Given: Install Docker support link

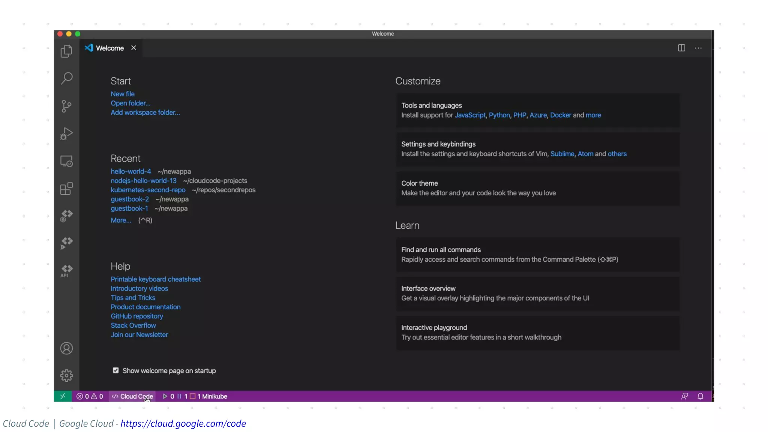Looking at the screenshot, I should point(561,115).
